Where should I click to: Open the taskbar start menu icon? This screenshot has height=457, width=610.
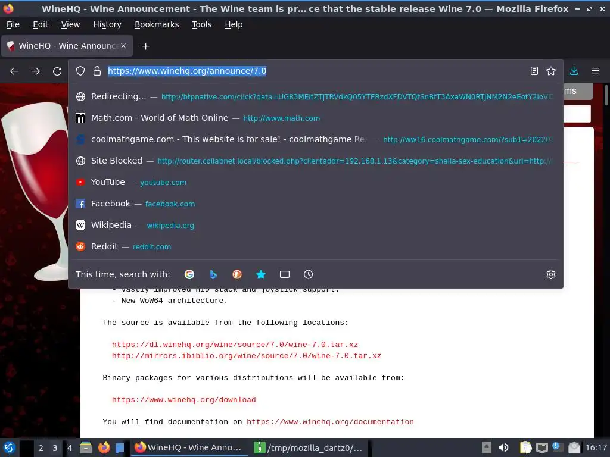tap(9, 447)
